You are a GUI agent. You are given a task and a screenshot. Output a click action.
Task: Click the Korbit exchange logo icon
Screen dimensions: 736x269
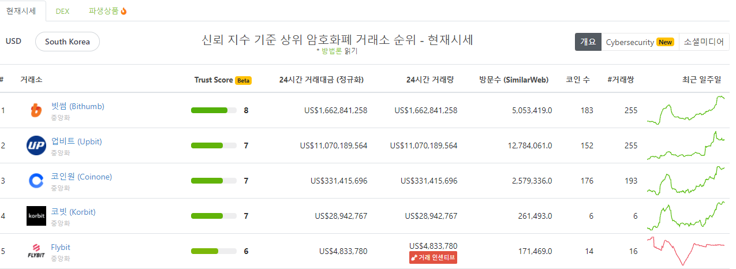[36, 216]
